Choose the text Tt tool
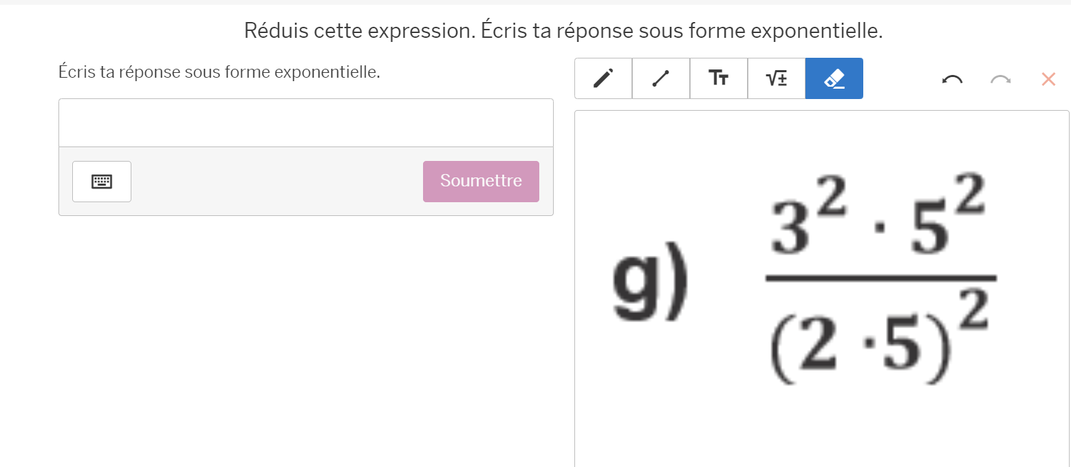 719,78
